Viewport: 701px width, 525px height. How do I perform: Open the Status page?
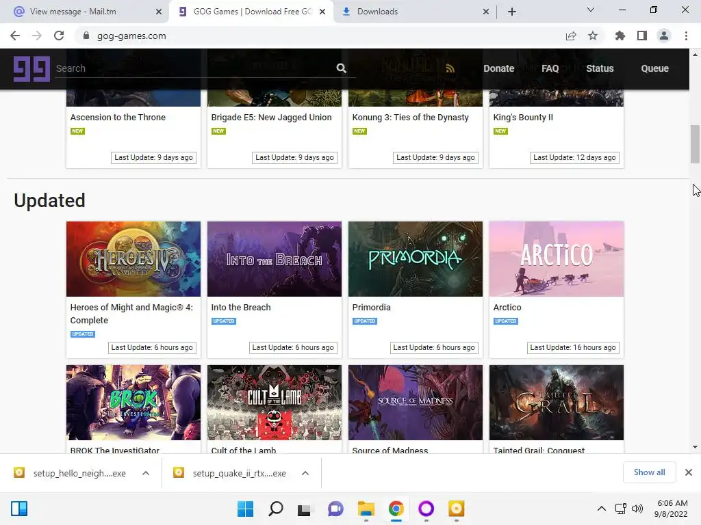click(600, 68)
